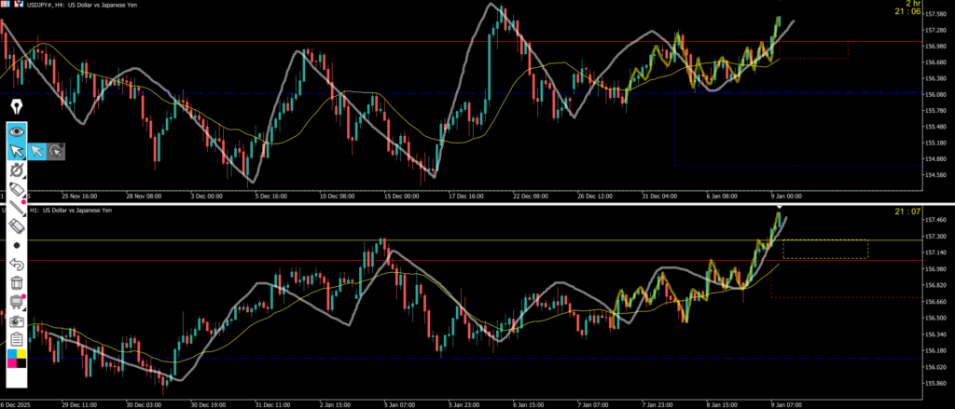Image resolution: width=955 pixels, height=409 pixels.
Task: Undo the last drawing stroke
Action: coord(17,265)
